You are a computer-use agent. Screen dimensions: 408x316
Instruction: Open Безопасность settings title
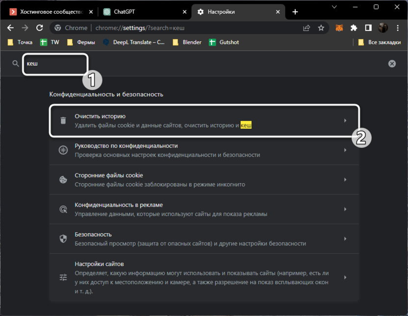click(x=93, y=234)
